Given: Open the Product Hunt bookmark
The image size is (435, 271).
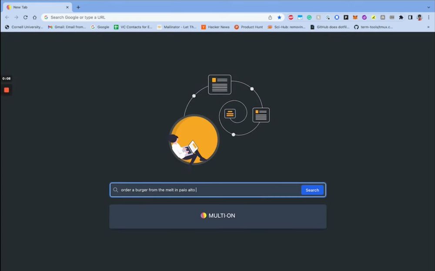Looking at the screenshot, I should 248,27.
